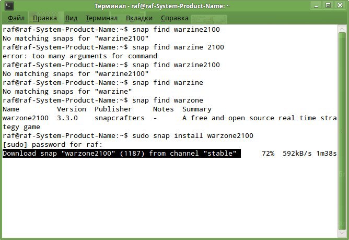
Task: Click the "sudo snap install warzone2100" command
Action: pyautogui.click(x=193, y=136)
